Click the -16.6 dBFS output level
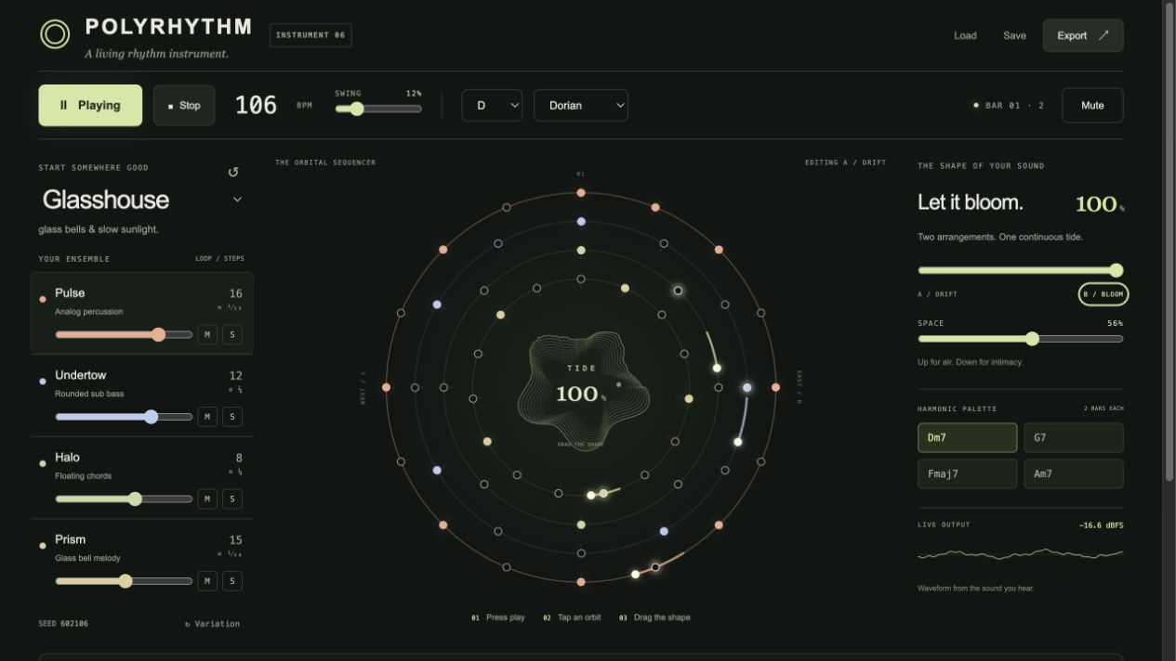This screenshot has width=1176, height=661. [1101, 525]
